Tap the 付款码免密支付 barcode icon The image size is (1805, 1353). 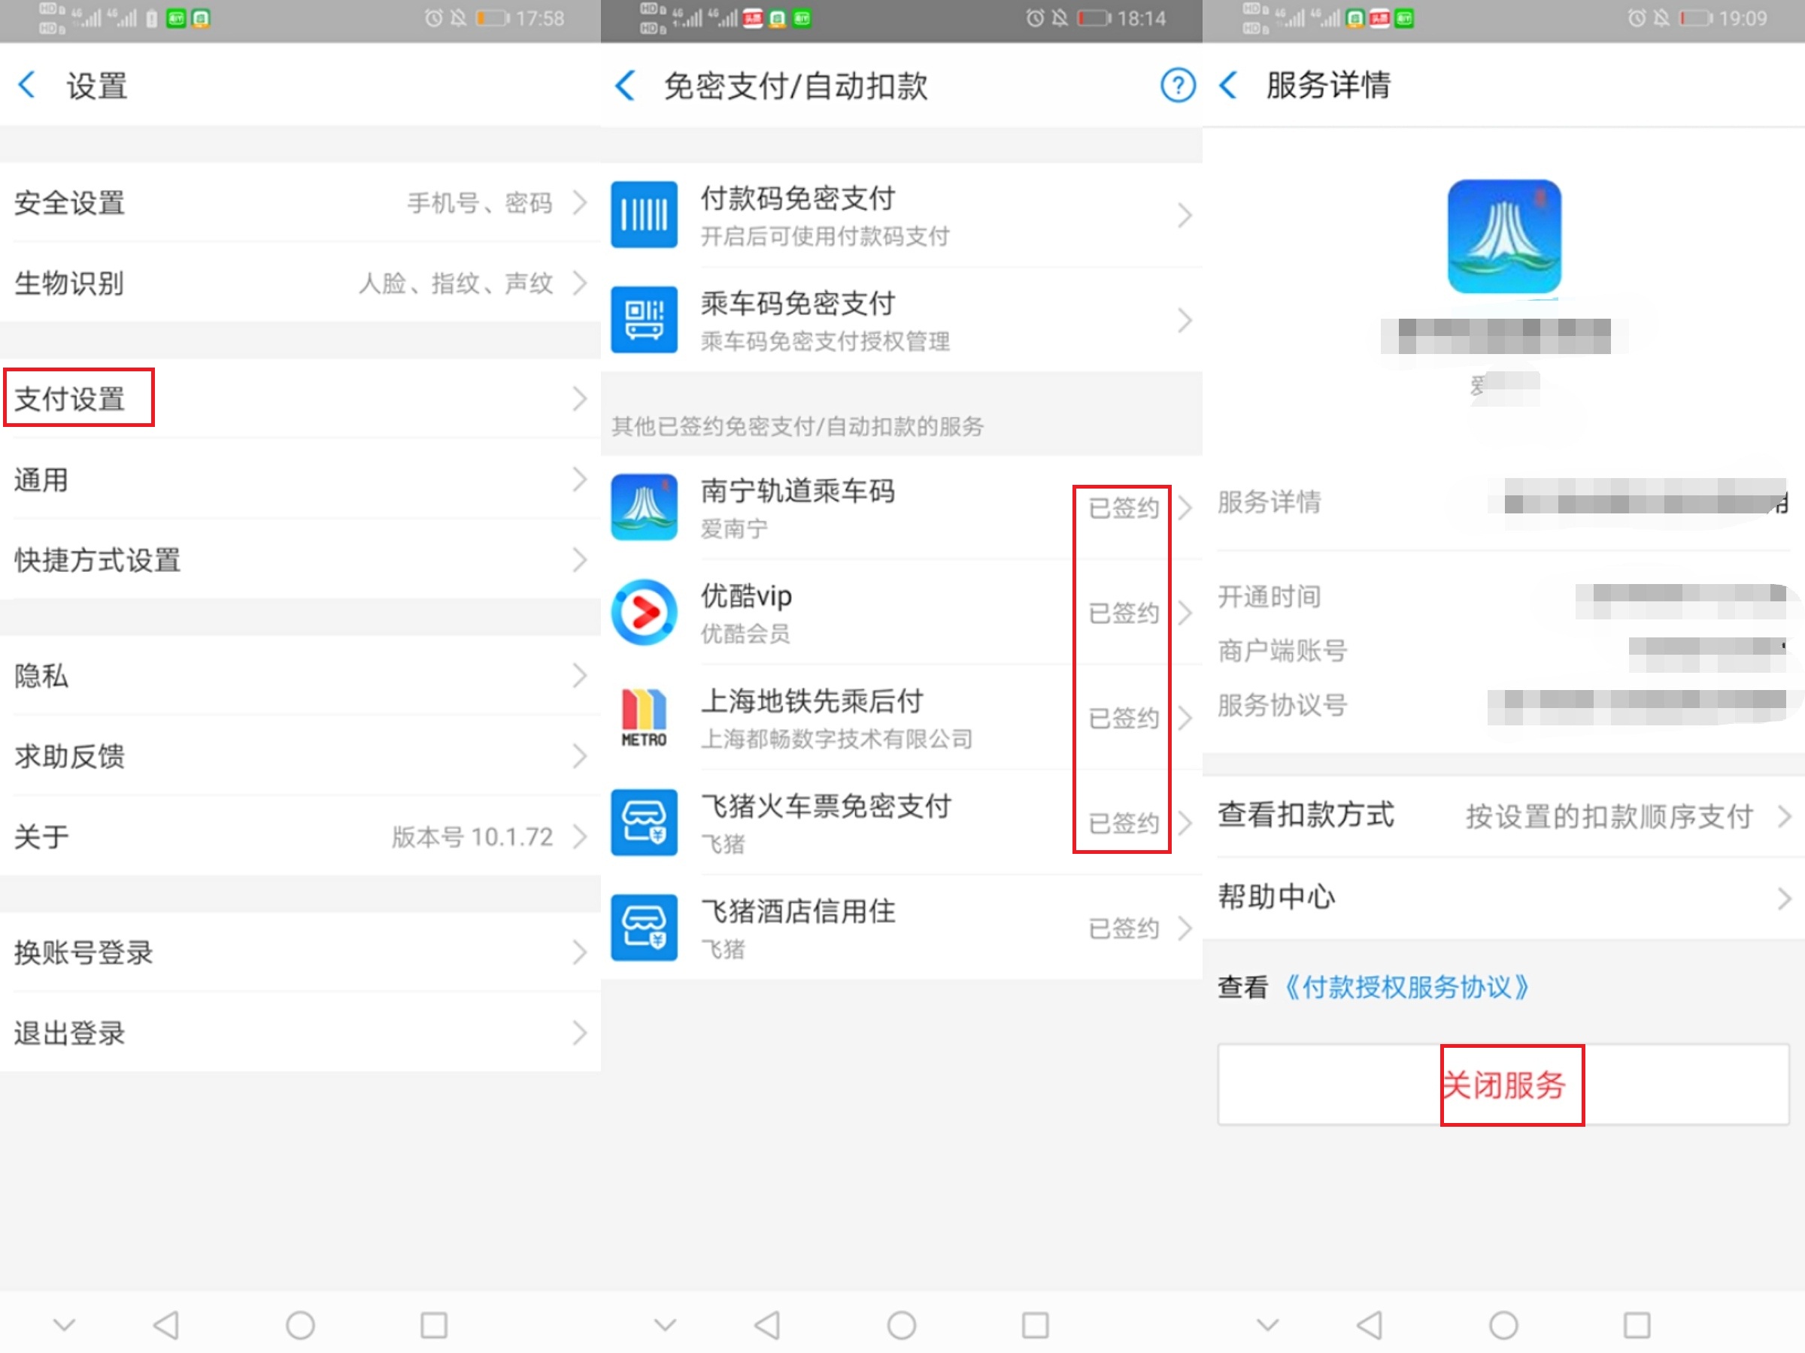click(644, 214)
